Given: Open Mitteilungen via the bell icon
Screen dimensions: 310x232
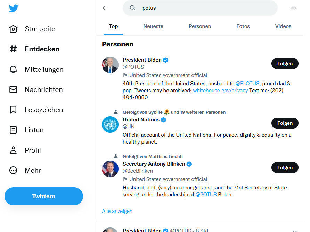Looking at the screenshot, I should 13,69.
